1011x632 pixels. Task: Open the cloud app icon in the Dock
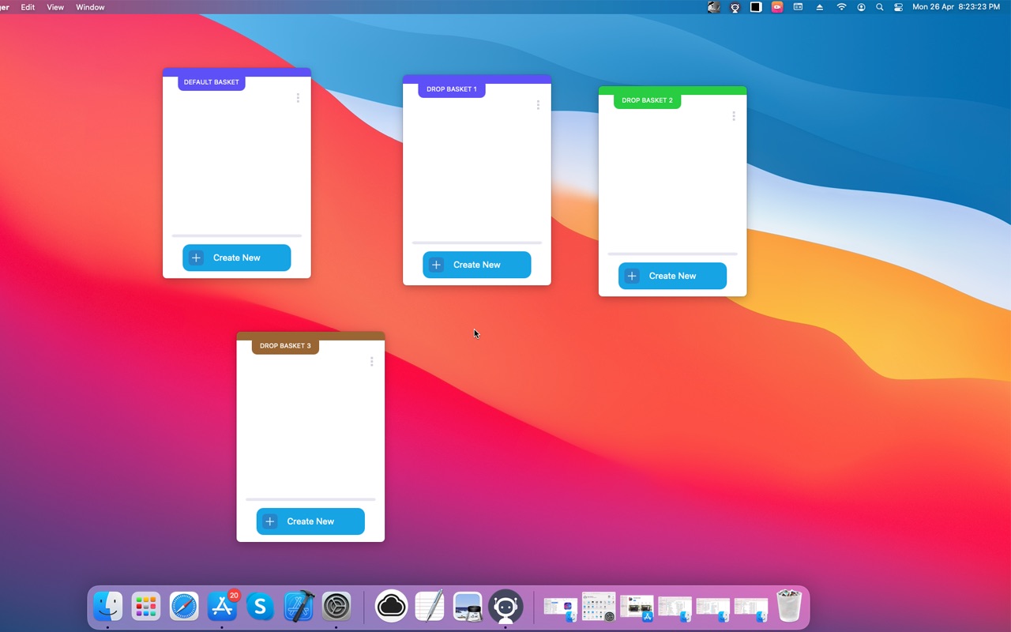(391, 607)
